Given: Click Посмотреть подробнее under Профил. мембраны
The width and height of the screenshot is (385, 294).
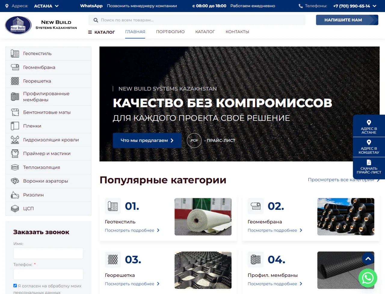Looking at the screenshot, I should tap(275, 284).
